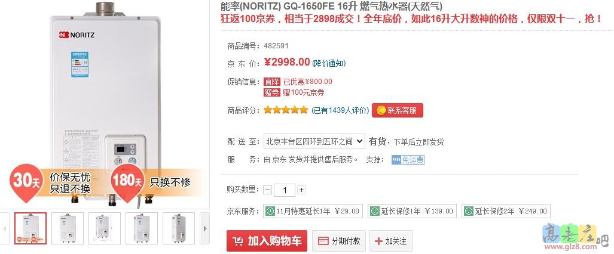Show next thumbnails with right arrow
614x254 pixels.
point(204,228)
